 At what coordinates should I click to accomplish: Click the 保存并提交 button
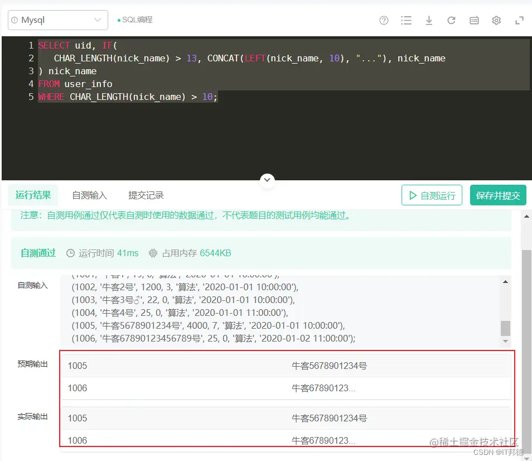click(x=498, y=195)
